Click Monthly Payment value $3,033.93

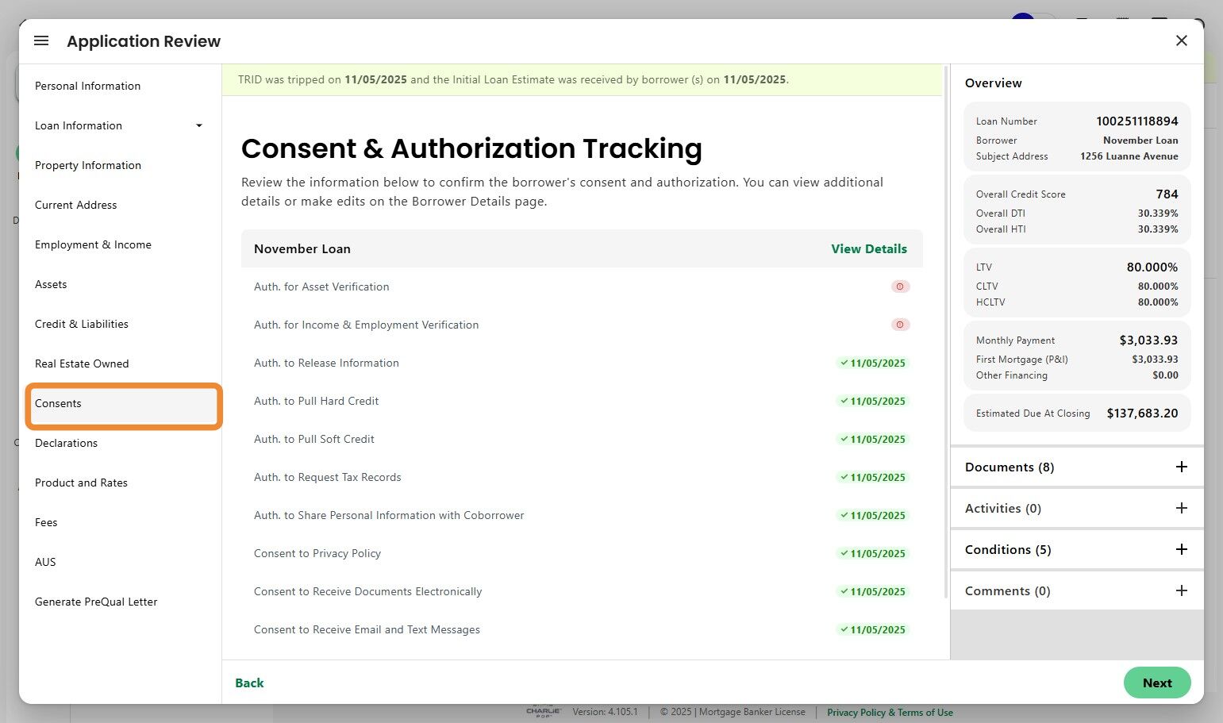1148,340
